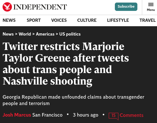Select the Lifestyle navigation item
The width and height of the screenshot is (157, 123).
(x=118, y=20)
